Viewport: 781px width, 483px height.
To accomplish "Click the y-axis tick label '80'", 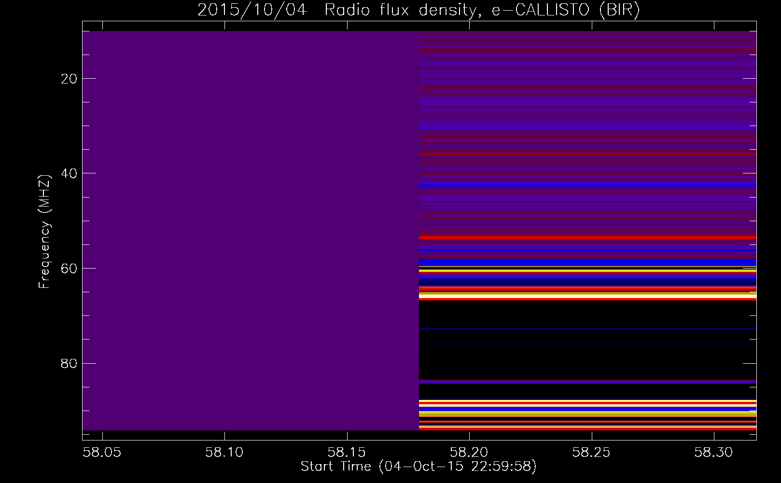I will 70,363.
